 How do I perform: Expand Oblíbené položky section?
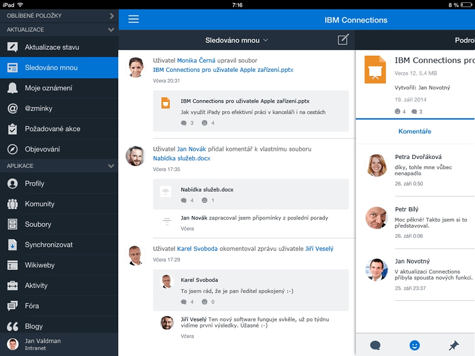pos(59,16)
